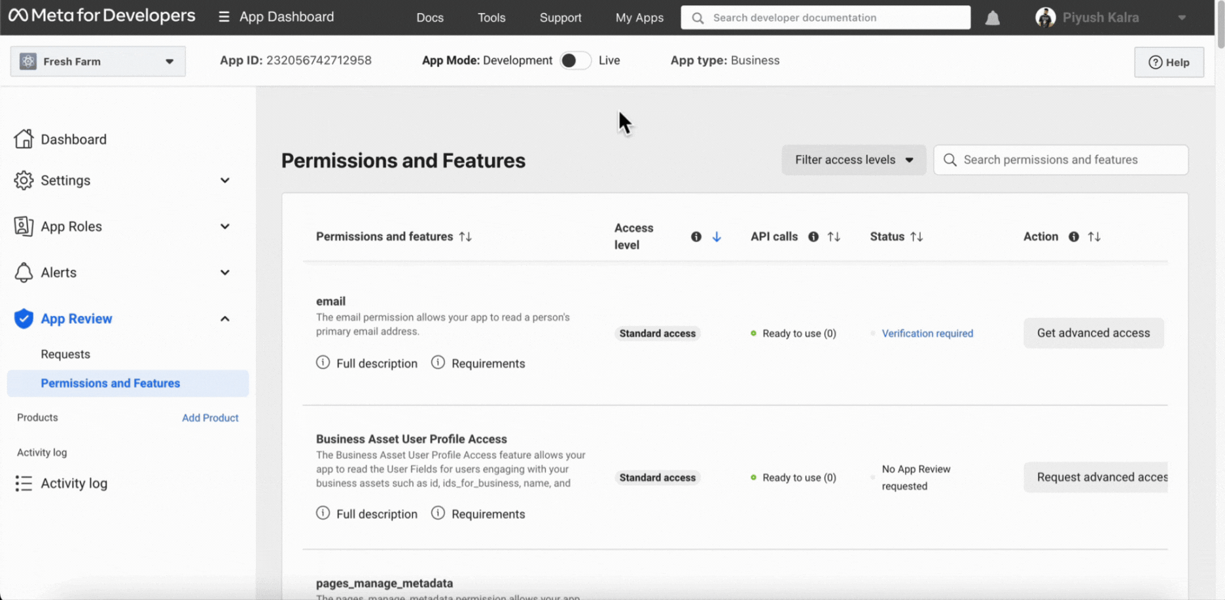The height and width of the screenshot is (600, 1225).
Task: Open the Support menu
Action: [560, 18]
